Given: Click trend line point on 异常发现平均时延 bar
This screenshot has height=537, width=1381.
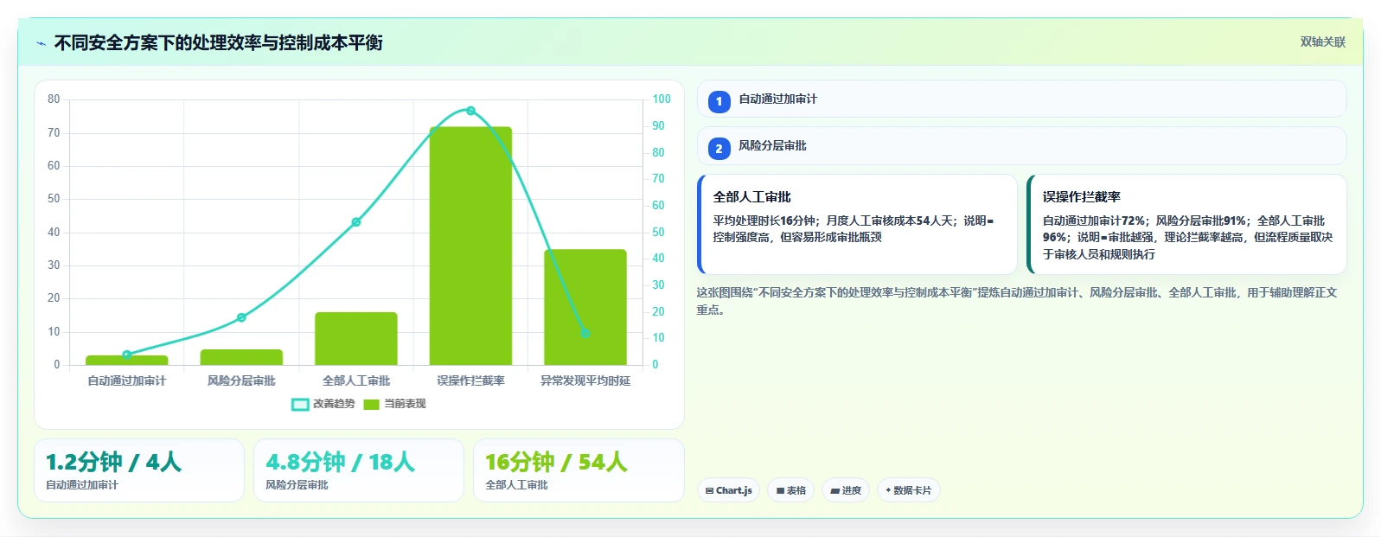Looking at the screenshot, I should 585,333.
